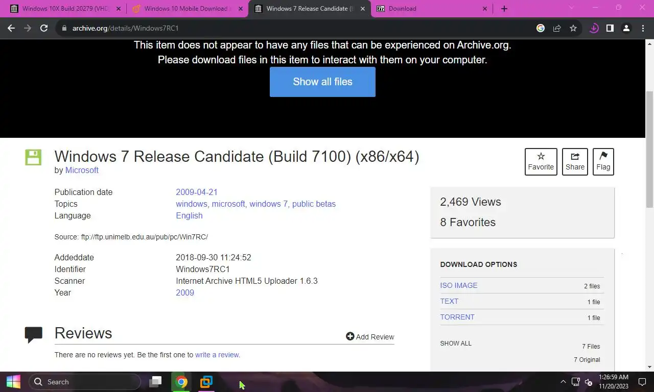Open the microsoft topic link

point(228,204)
